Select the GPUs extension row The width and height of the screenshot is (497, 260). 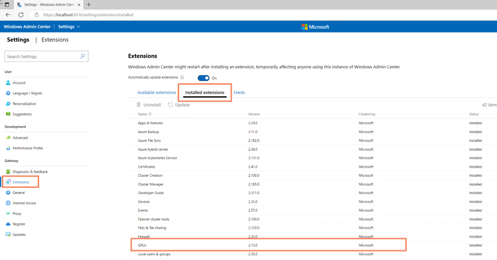(312, 245)
